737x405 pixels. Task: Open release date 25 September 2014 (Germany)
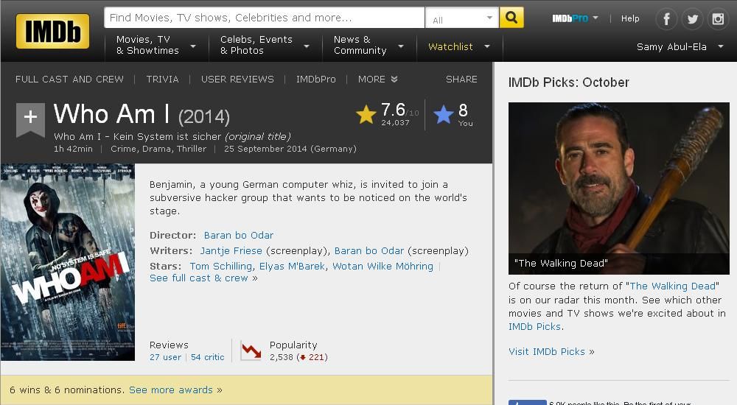point(290,149)
